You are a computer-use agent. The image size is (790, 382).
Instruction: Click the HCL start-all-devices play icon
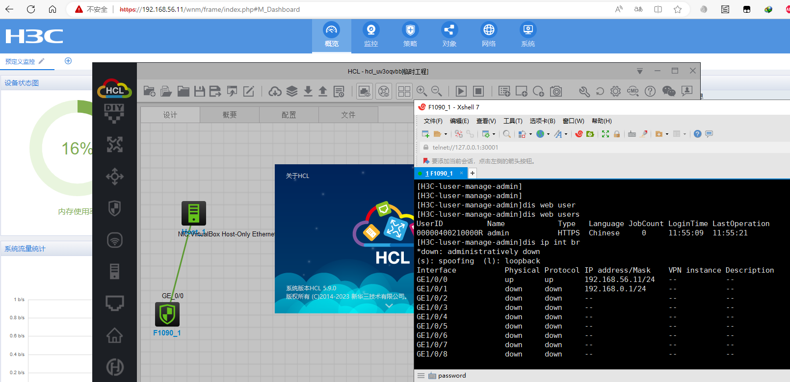[461, 91]
